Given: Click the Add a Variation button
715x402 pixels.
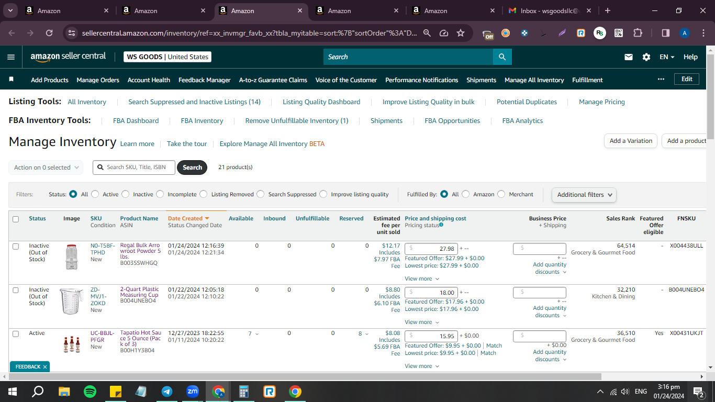Looking at the screenshot, I should 631,141.
